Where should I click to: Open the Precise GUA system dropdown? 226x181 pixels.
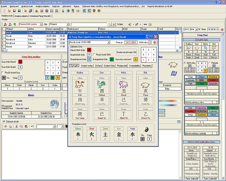pyautogui.click(x=41, y=24)
